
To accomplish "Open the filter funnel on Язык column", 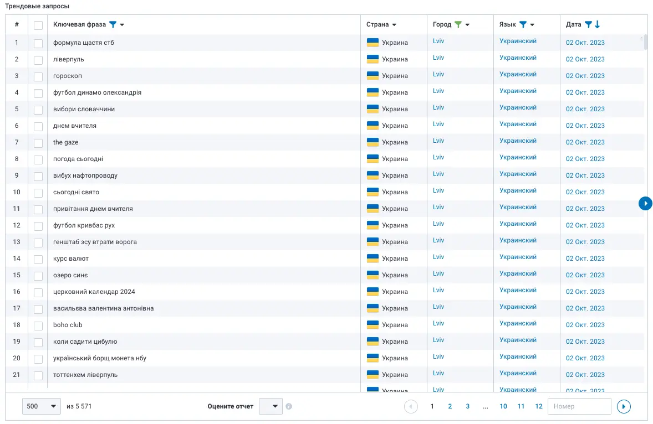I will tap(524, 24).
